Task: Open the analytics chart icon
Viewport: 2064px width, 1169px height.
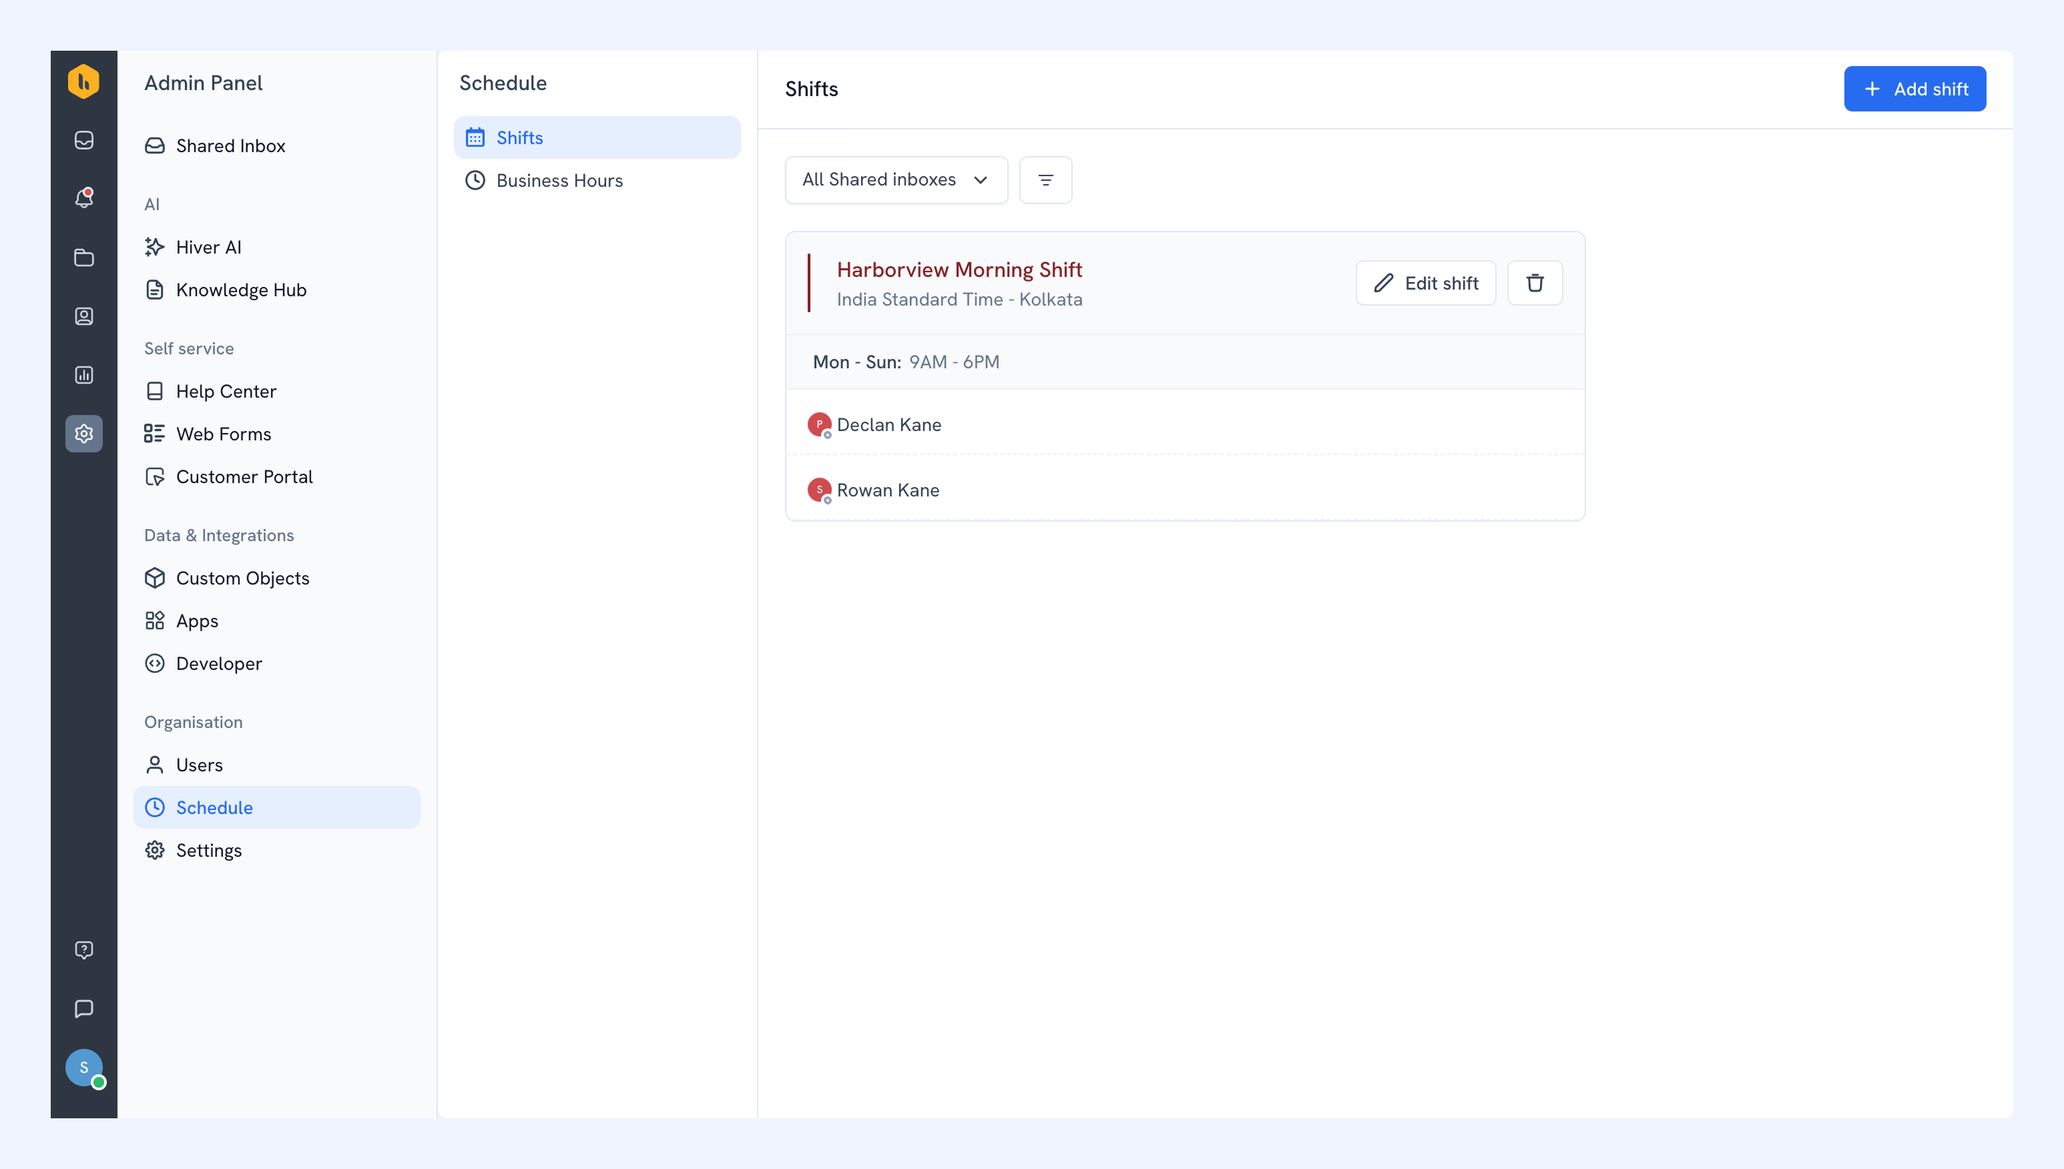Action: click(83, 375)
